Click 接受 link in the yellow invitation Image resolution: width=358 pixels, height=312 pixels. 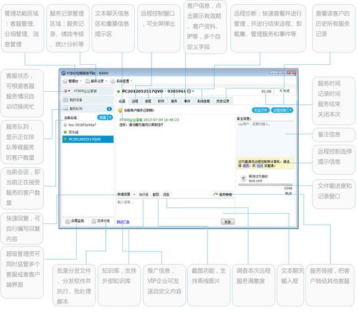pos(246,165)
